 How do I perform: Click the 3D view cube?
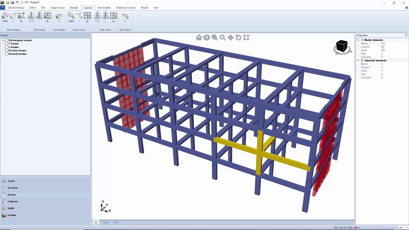342,46
